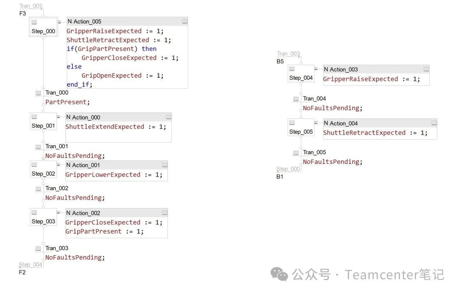Open the ellipsis button on Action_004 header
Screen dimensions: 459x293
click(434, 124)
